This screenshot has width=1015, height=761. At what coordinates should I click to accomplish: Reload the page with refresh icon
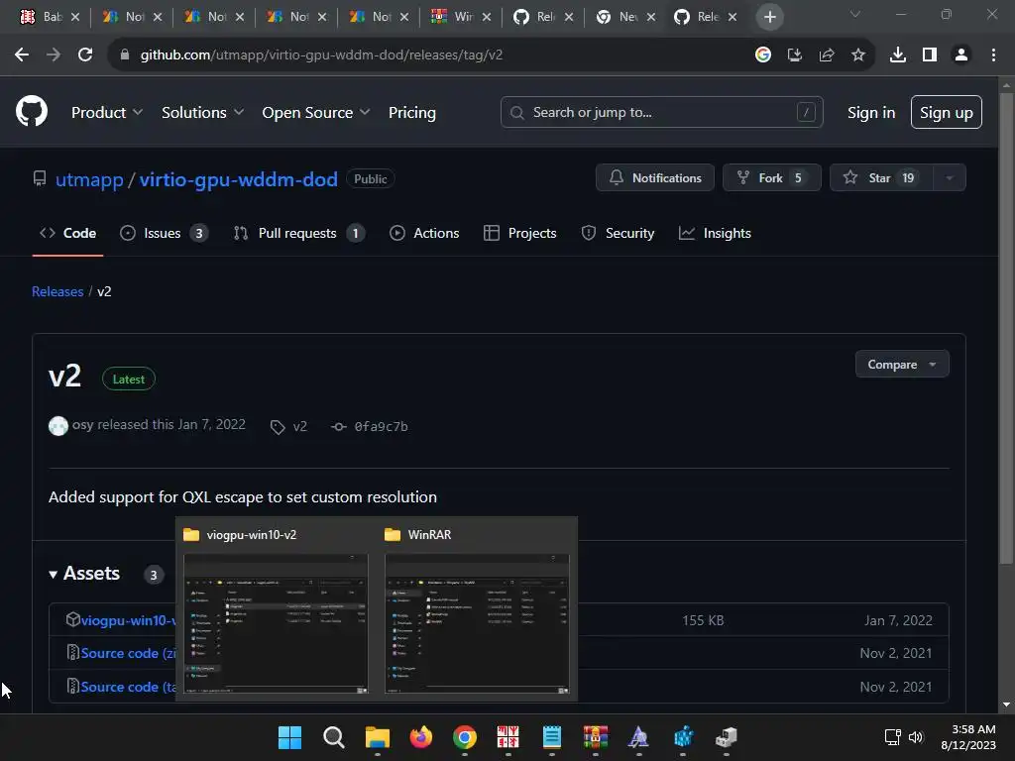pos(85,55)
